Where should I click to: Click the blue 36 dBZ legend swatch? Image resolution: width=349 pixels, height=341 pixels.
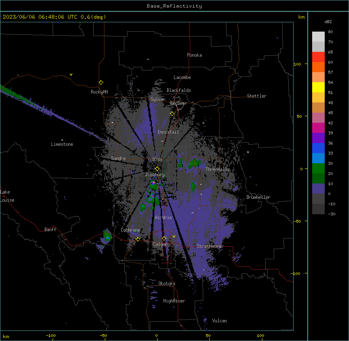tap(318, 148)
